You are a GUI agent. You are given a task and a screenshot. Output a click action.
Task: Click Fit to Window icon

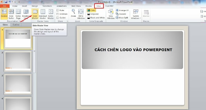click(x=81, y=12)
